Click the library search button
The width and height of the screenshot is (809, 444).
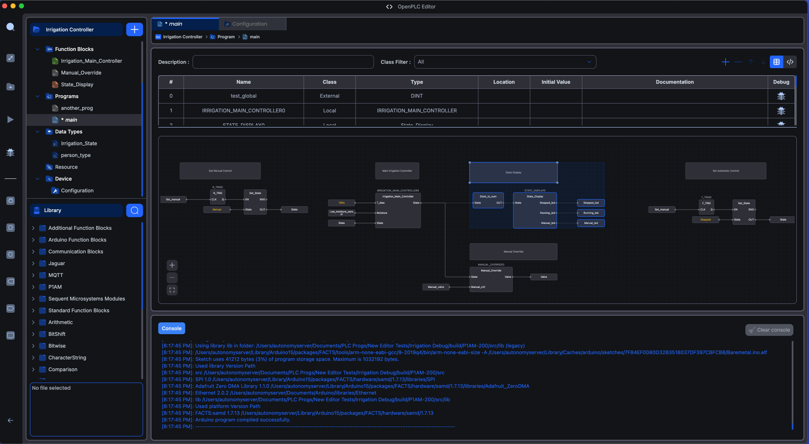coord(134,210)
